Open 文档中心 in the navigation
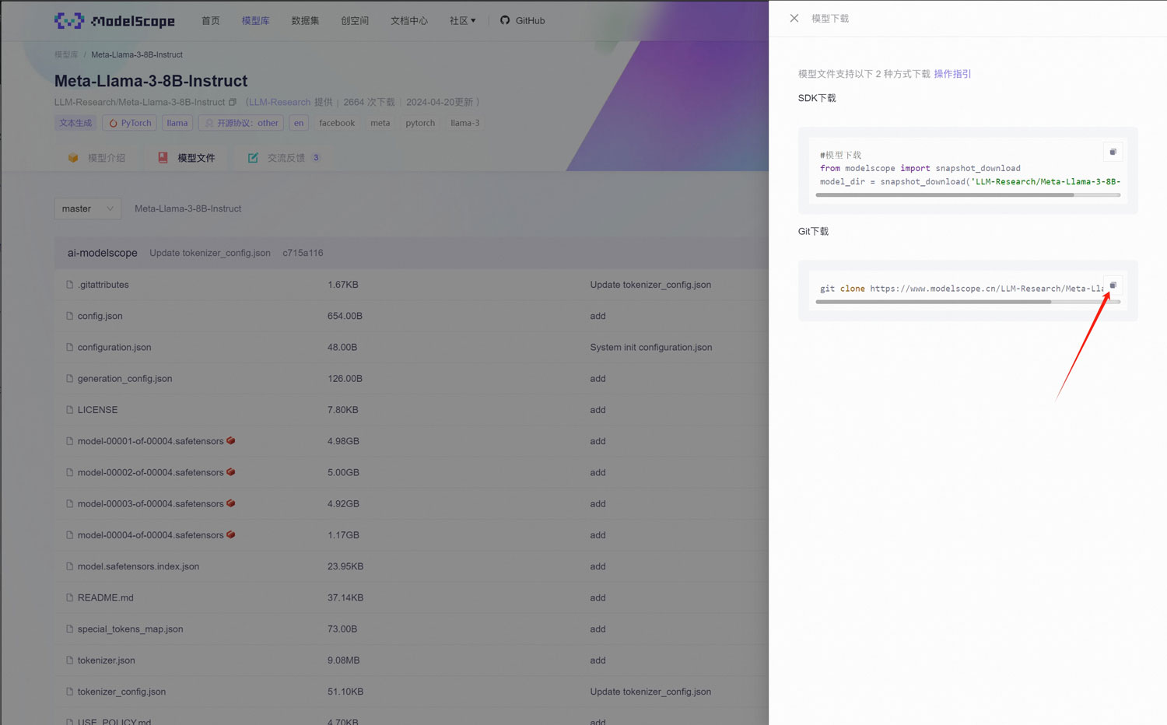Viewport: 1167px width, 725px height. [x=409, y=20]
